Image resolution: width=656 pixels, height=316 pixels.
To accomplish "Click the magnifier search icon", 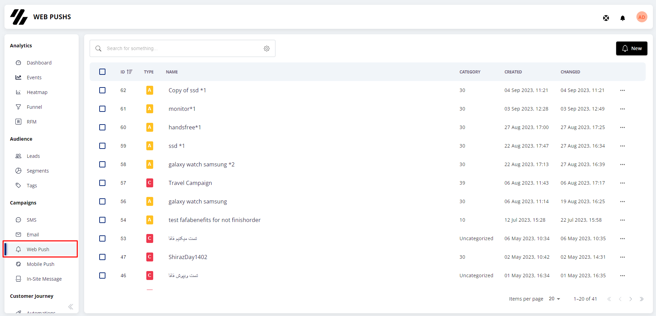I will pos(98,48).
